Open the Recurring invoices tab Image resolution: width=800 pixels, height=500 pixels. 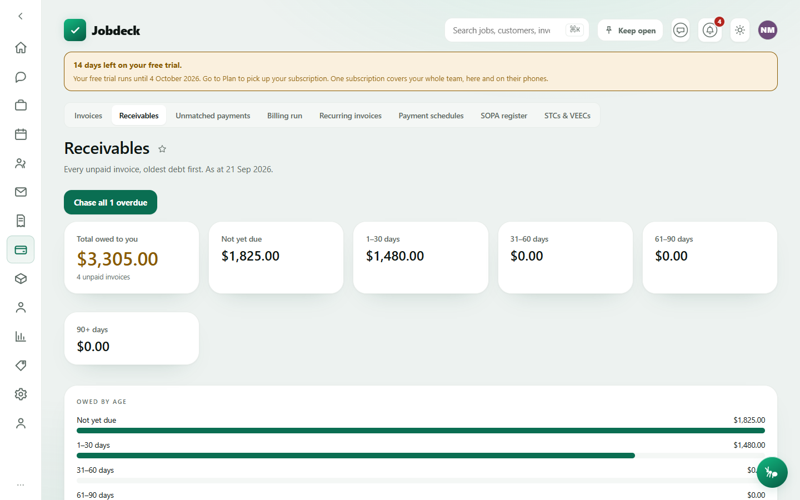(x=351, y=116)
